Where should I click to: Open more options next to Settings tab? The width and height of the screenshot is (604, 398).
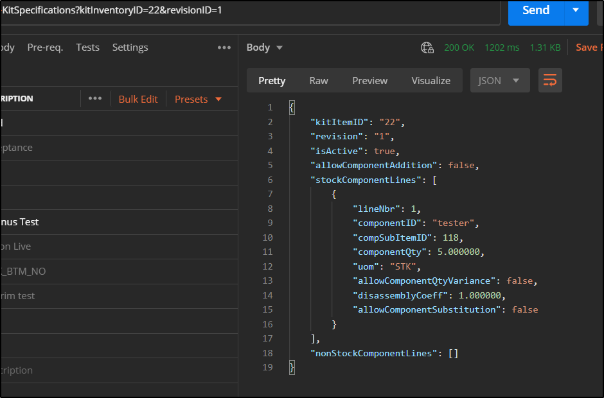click(224, 48)
